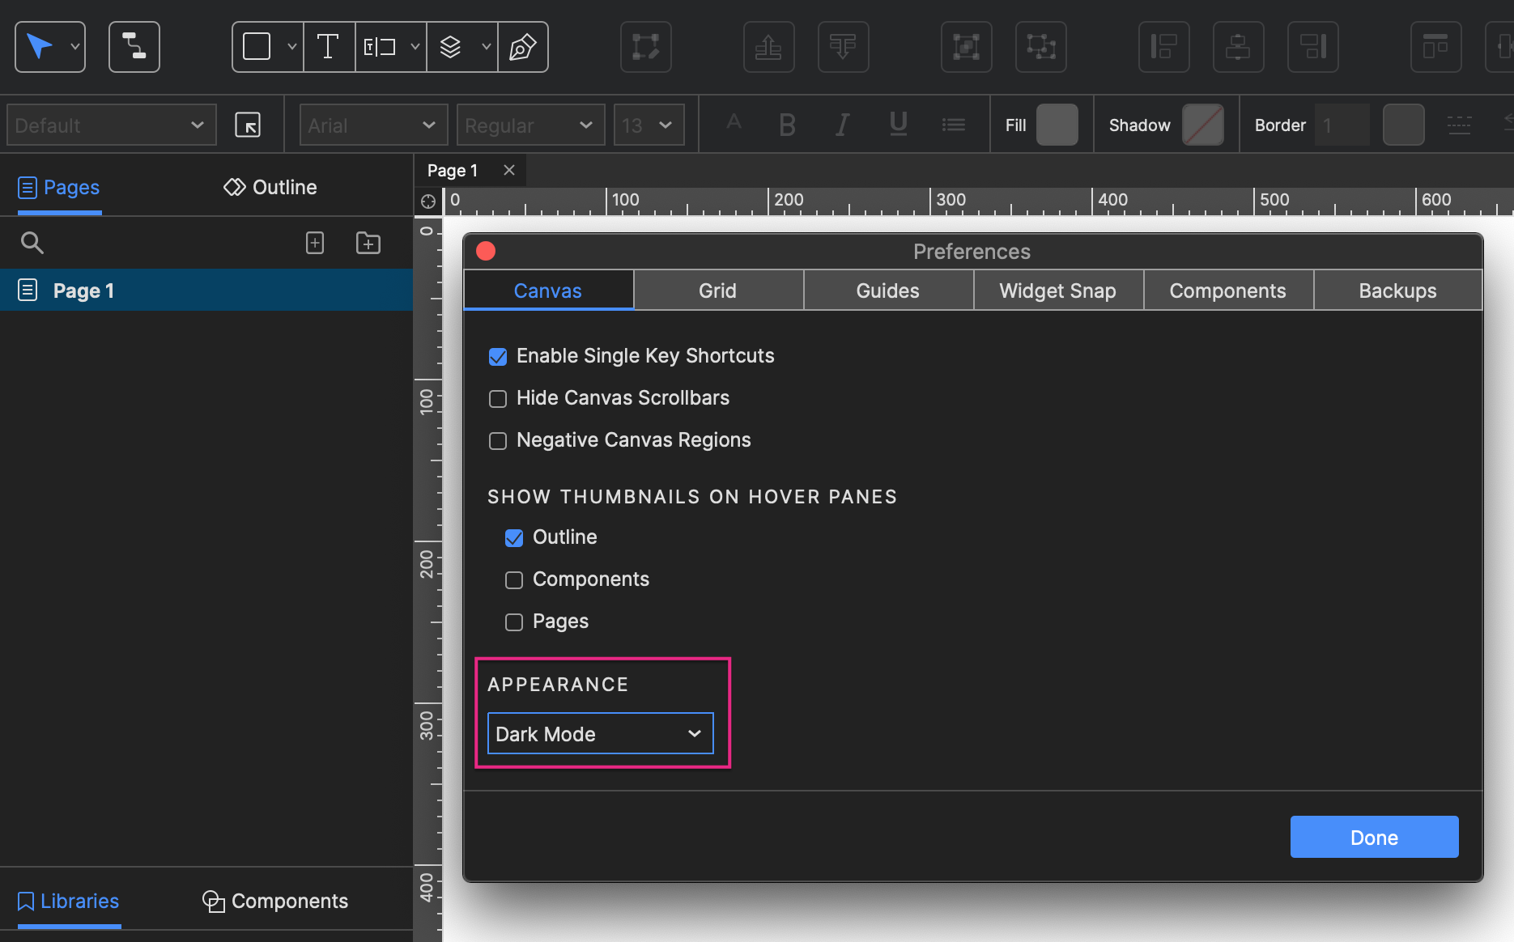The width and height of the screenshot is (1514, 942).
Task: Click the Add Page icon
Action: point(315,243)
